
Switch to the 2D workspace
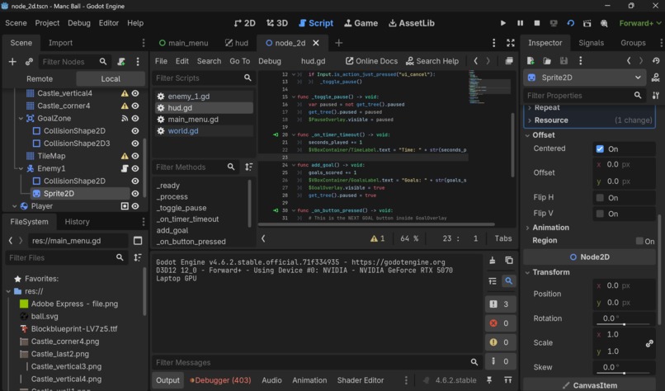click(245, 23)
